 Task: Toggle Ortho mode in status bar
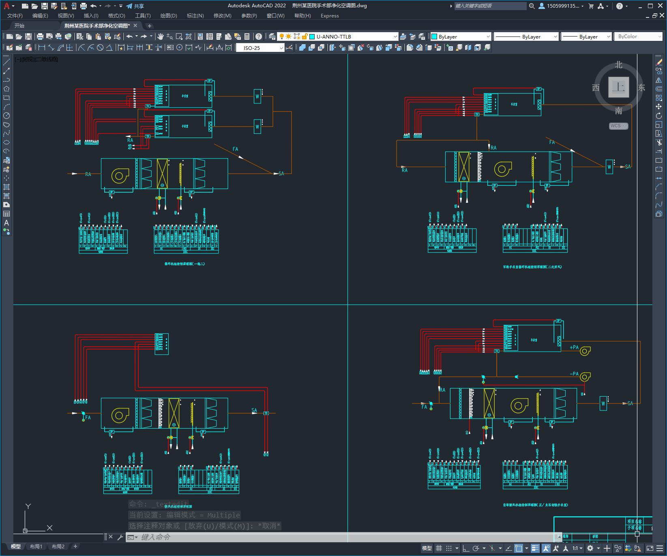[466, 548]
